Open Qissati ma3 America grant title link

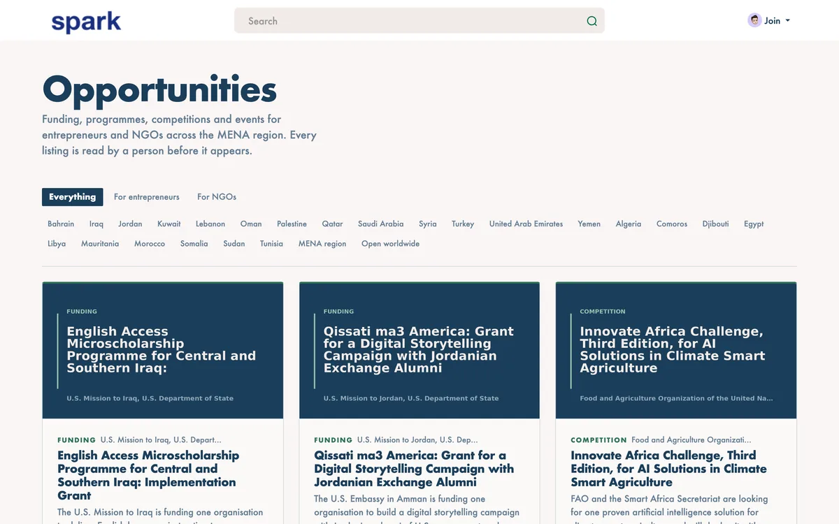point(414,469)
